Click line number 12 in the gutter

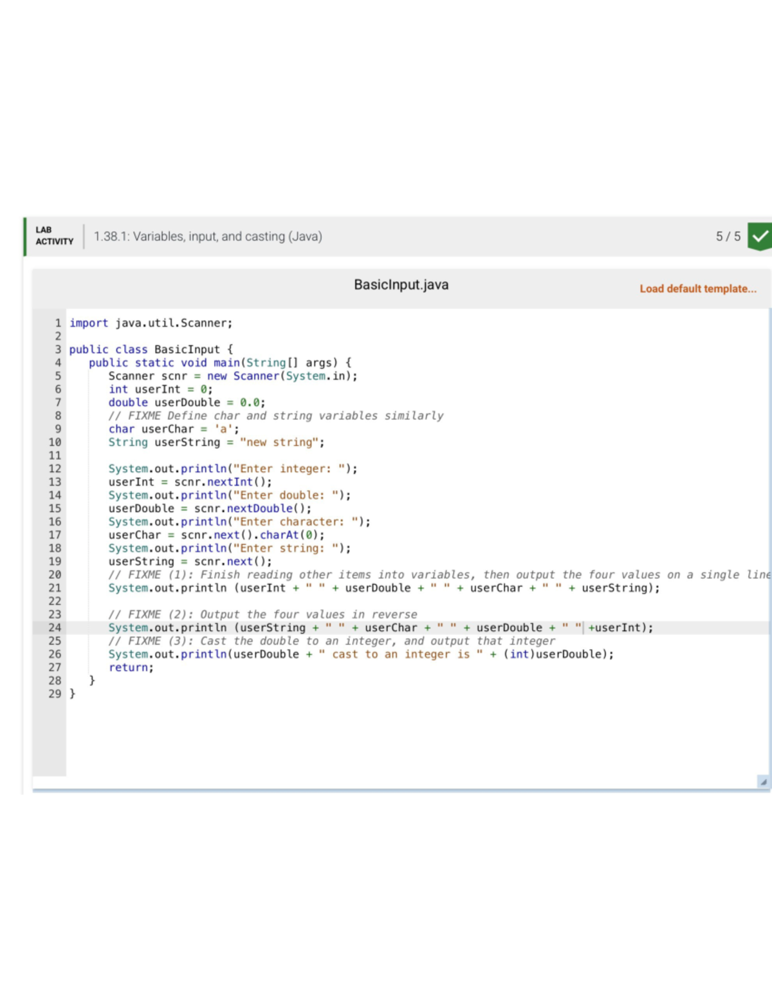click(x=55, y=469)
